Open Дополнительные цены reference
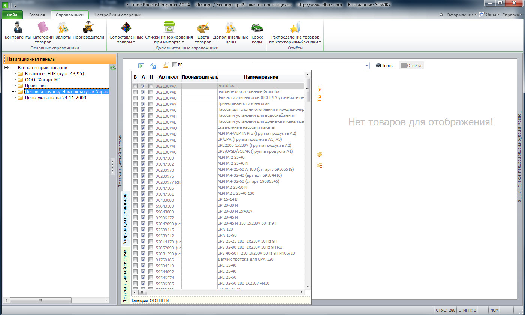The image size is (525, 315). 230,33
